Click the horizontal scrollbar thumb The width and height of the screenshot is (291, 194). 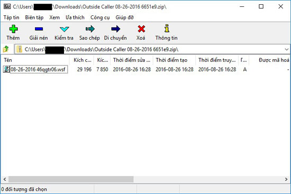[71, 179]
